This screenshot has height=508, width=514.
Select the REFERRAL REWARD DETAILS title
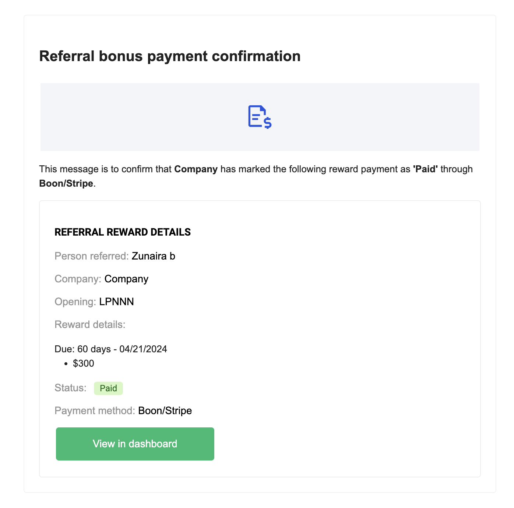(x=123, y=232)
